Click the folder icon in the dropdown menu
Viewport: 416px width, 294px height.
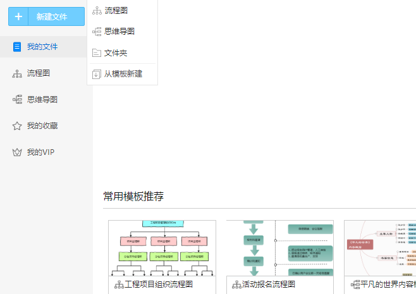97,53
